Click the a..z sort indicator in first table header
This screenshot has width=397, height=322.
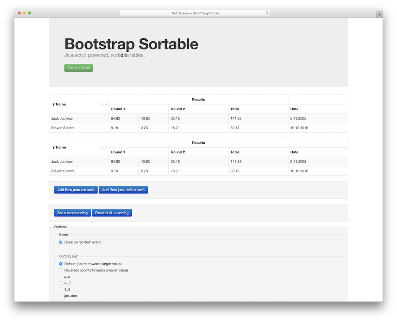click(x=104, y=104)
